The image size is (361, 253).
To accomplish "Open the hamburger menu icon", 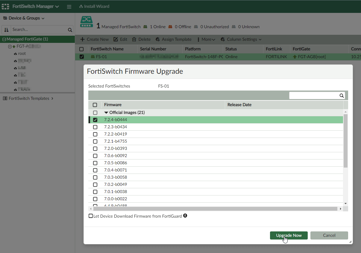I will (x=69, y=6).
